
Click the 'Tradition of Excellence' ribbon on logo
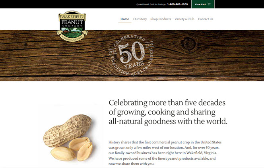click(x=72, y=38)
